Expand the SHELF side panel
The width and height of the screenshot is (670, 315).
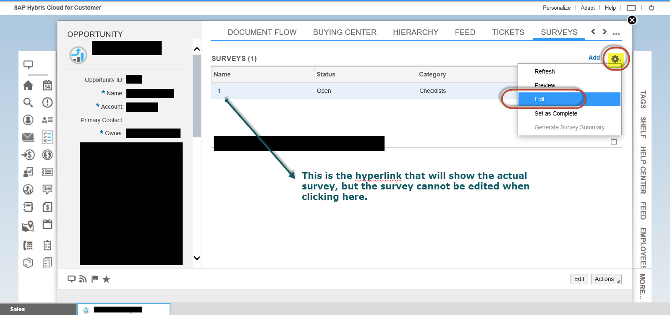point(643,128)
